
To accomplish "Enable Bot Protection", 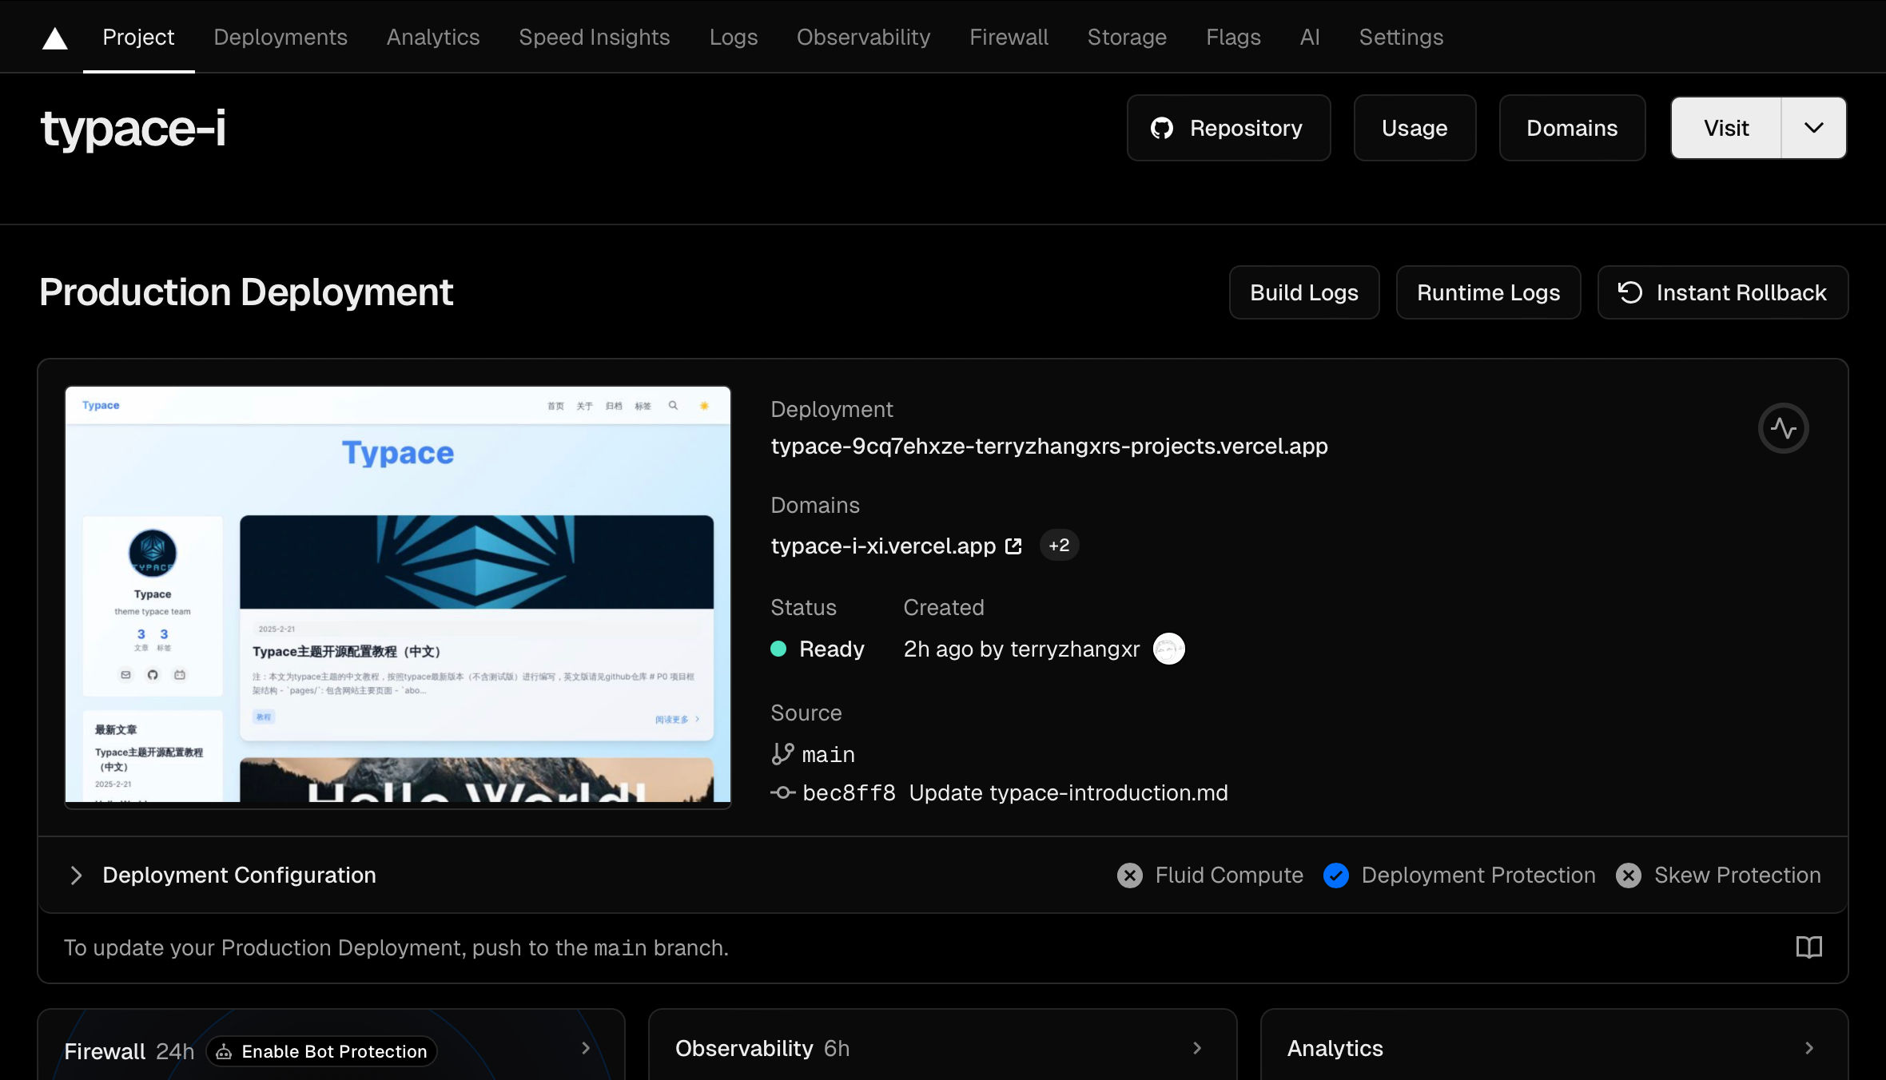I will pyautogui.click(x=322, y=1051).
